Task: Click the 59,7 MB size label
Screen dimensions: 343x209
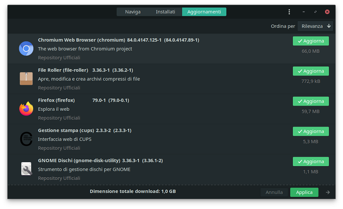Action: [x=310, y=112]
